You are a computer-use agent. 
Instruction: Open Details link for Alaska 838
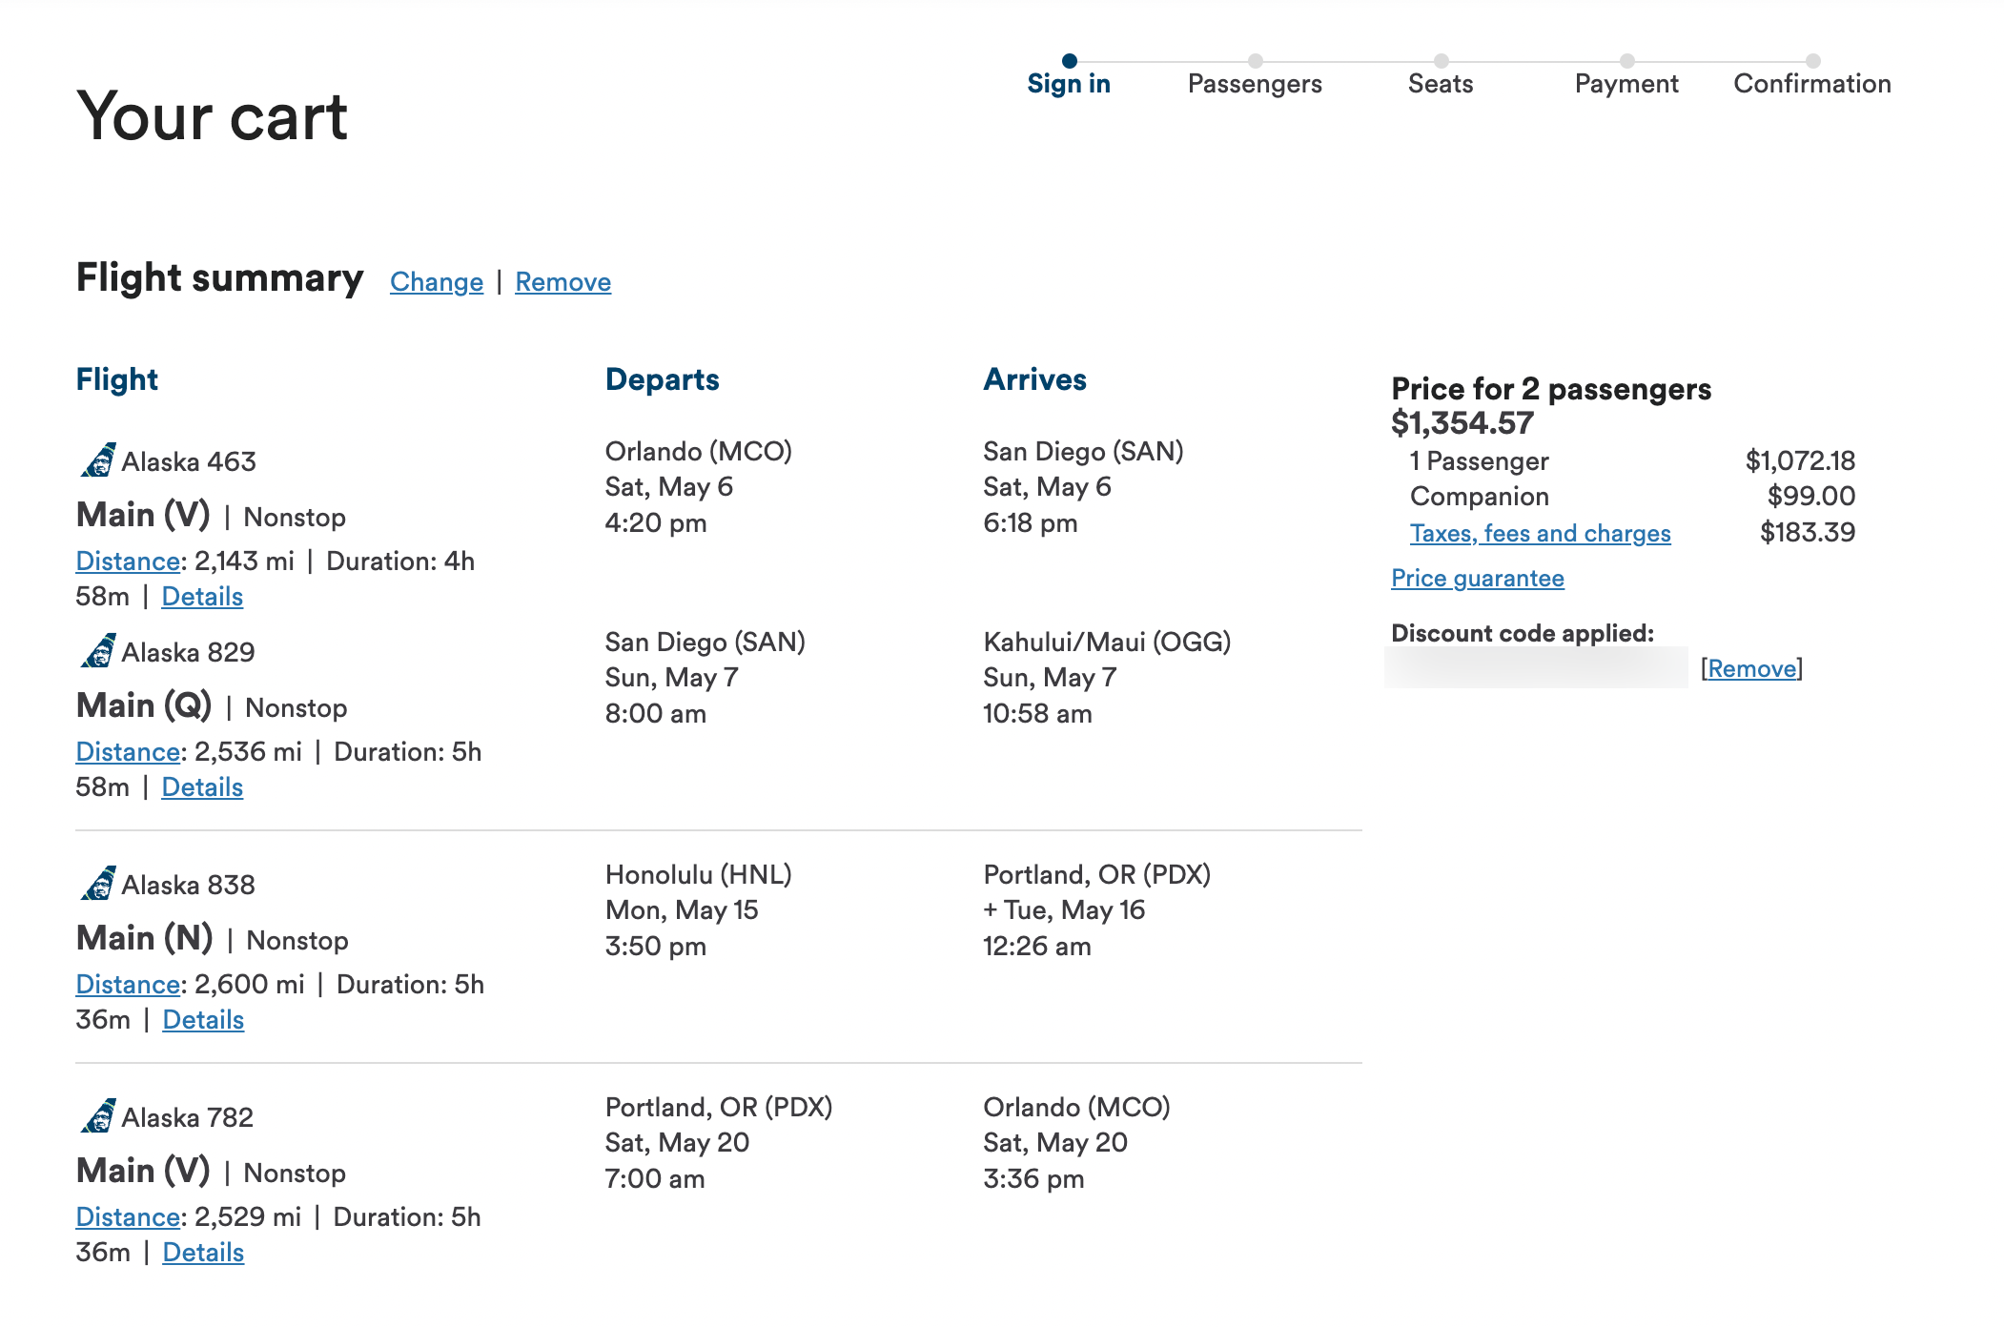point(203,1020)
